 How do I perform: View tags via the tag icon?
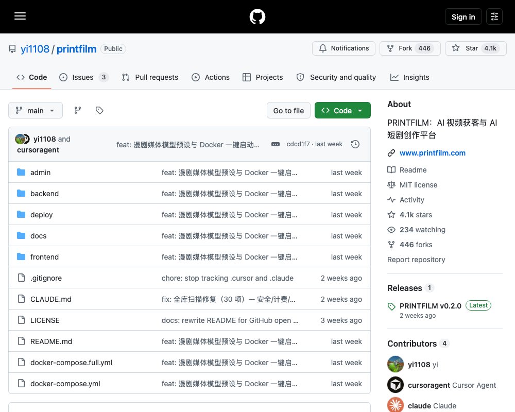[x=99, y=110]
